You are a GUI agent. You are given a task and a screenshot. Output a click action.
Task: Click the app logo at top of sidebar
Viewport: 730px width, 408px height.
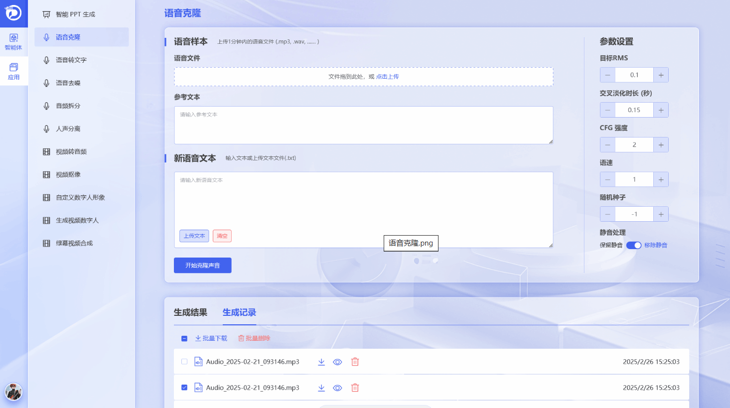(13, 12)
